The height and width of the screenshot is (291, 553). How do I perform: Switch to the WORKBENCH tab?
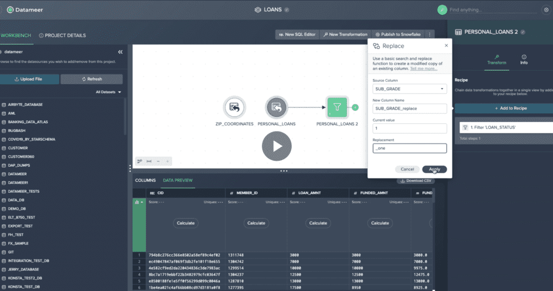tap(16, 36)
